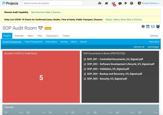
Task: Open SOP_002 - Software Development Lifecycle_V5_Signed.pdf
Action: (x=121, y=64)
